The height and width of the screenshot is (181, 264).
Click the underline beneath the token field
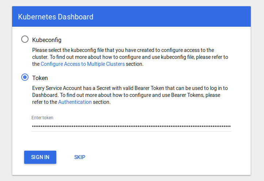tap(131, 131)
